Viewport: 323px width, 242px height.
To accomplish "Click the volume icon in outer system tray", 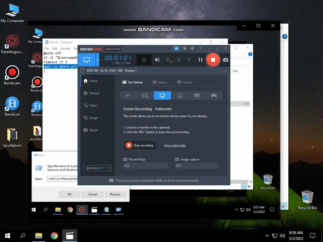I will click(x=282, y=236).
